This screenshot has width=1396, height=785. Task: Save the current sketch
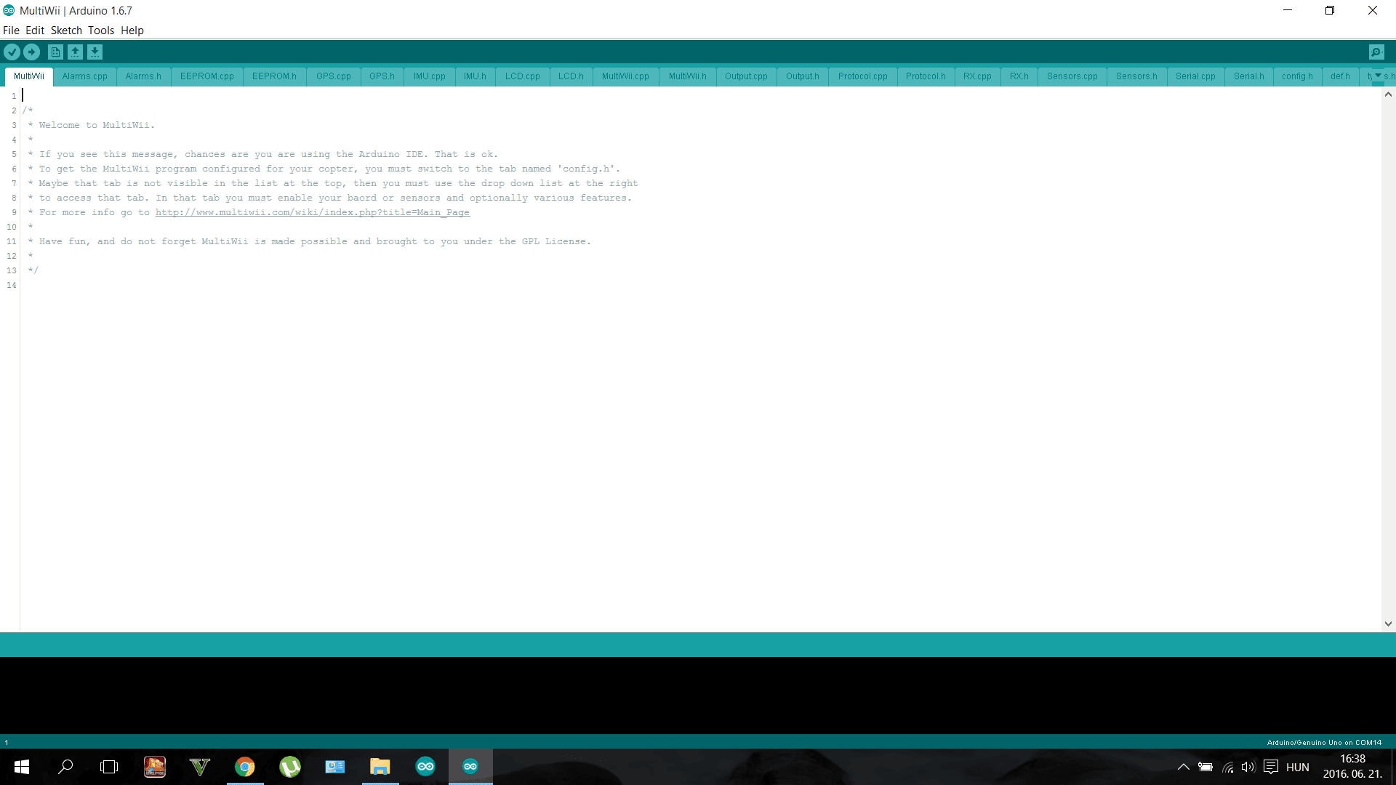tap(95, 52)
